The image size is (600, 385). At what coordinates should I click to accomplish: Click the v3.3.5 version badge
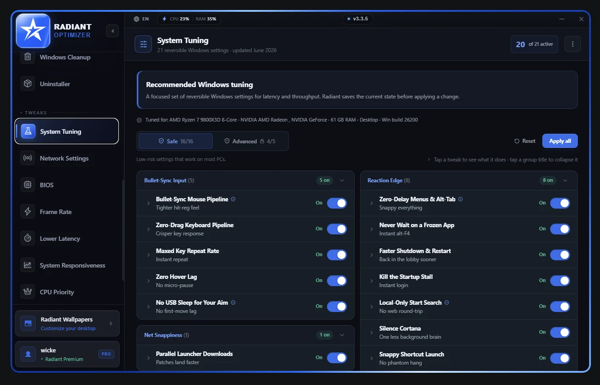pyautogui.click(x=357, y=19)
